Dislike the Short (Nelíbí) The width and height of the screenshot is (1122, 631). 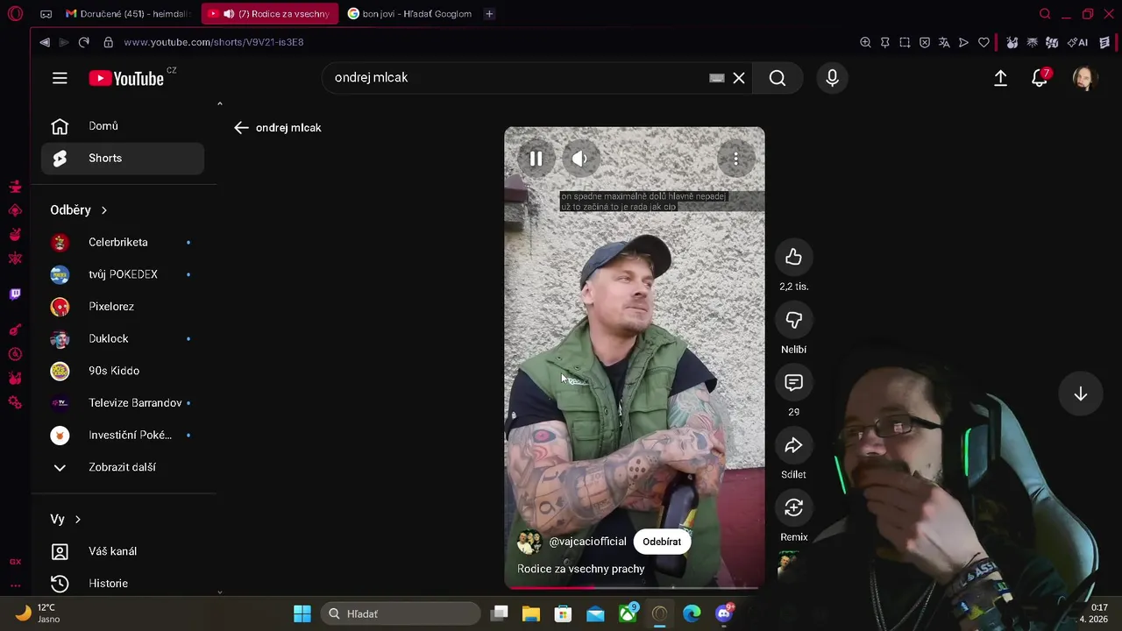click(793, 320)
